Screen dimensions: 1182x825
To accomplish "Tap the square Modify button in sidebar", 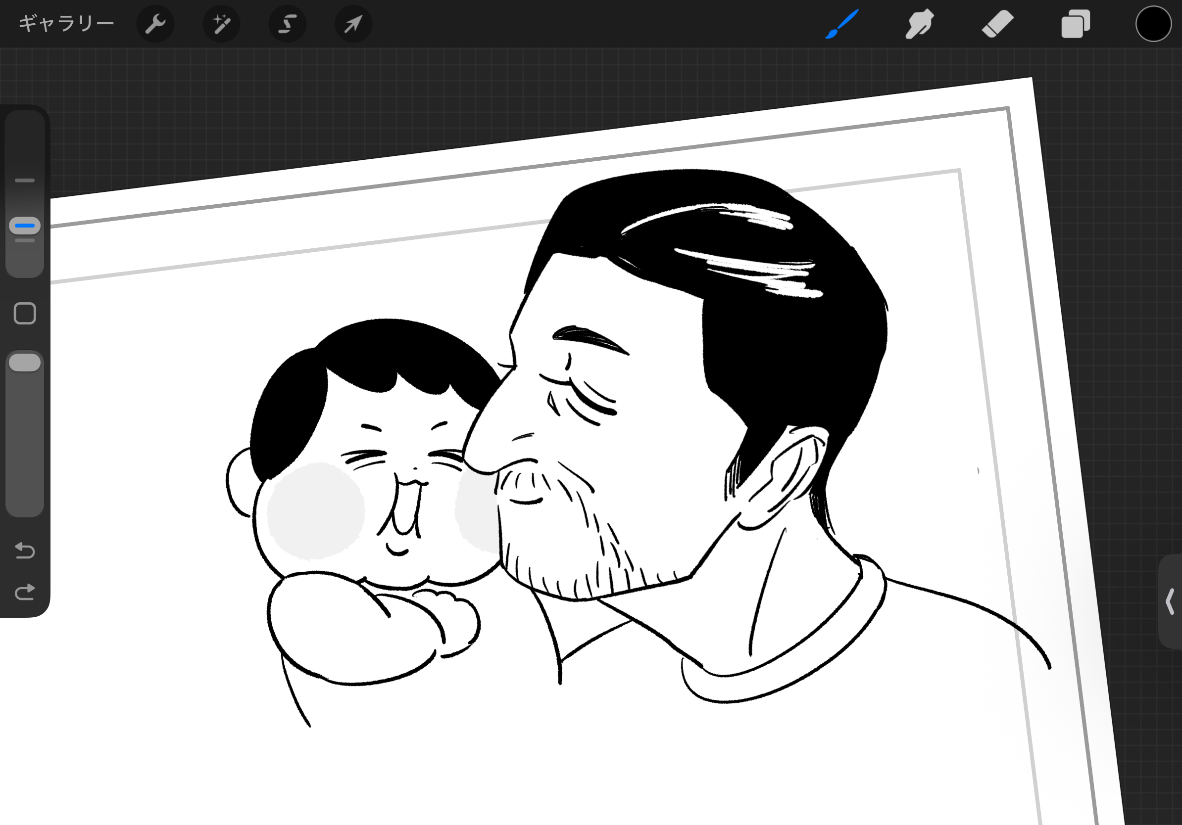I will [25, 313].
